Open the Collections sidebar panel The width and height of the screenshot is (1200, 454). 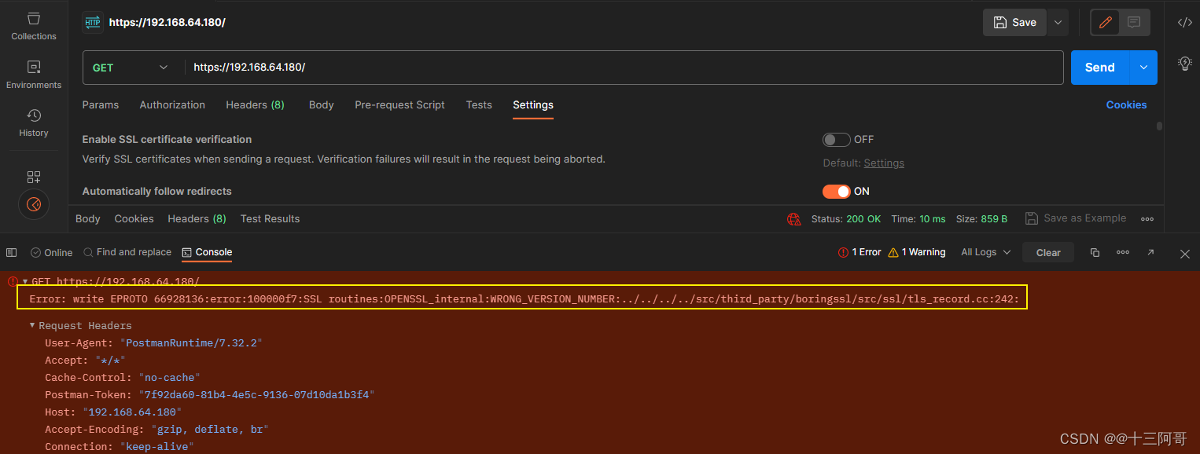[x=33, y=25]
